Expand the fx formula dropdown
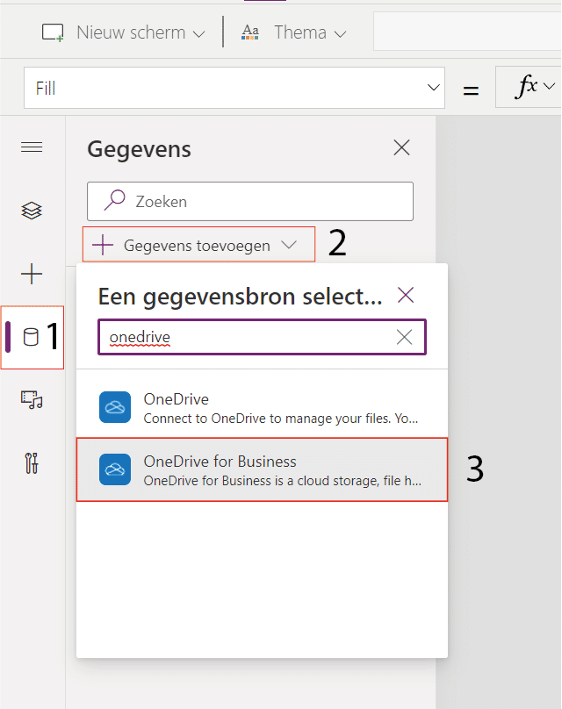 pyautogui.click(x=549, y=86)
